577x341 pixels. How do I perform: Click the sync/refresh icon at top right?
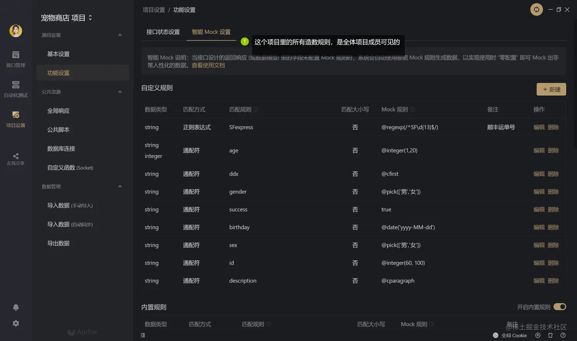click(x=537, y=10)
